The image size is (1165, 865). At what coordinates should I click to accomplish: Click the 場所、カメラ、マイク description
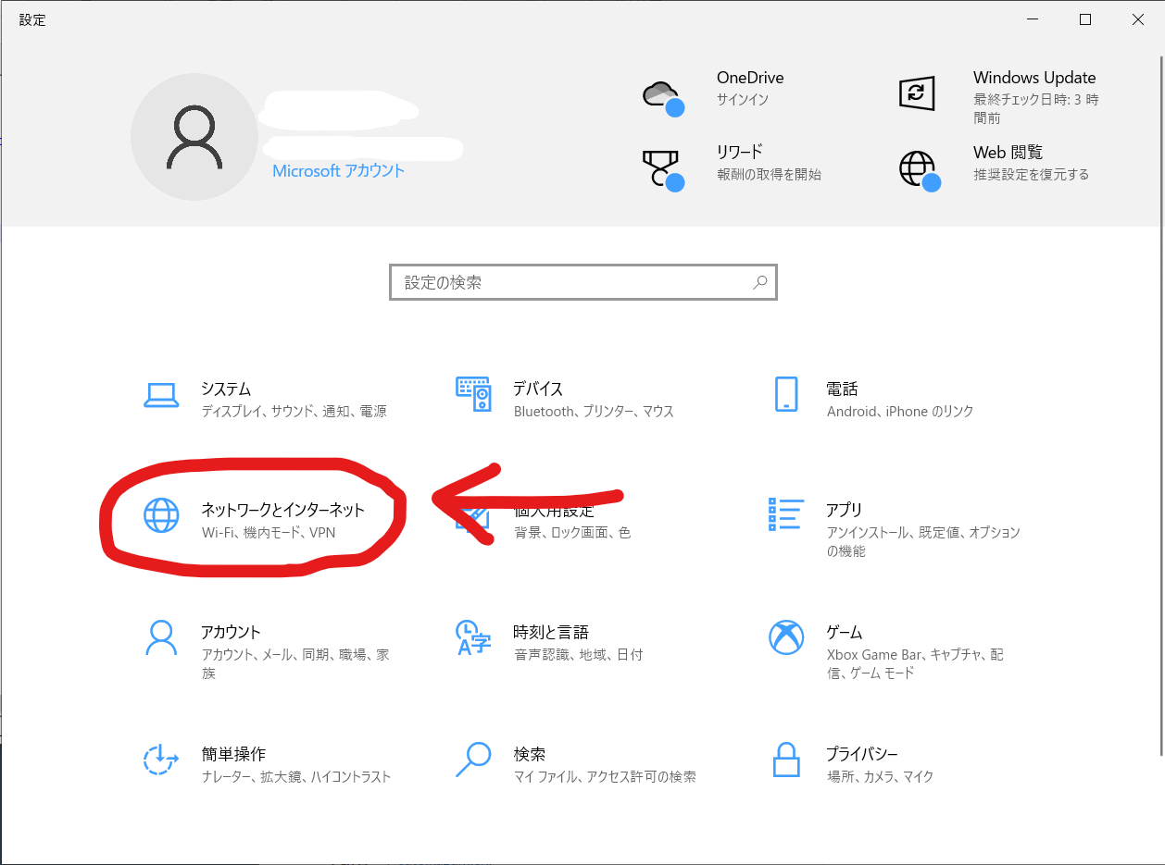(880, 777)
